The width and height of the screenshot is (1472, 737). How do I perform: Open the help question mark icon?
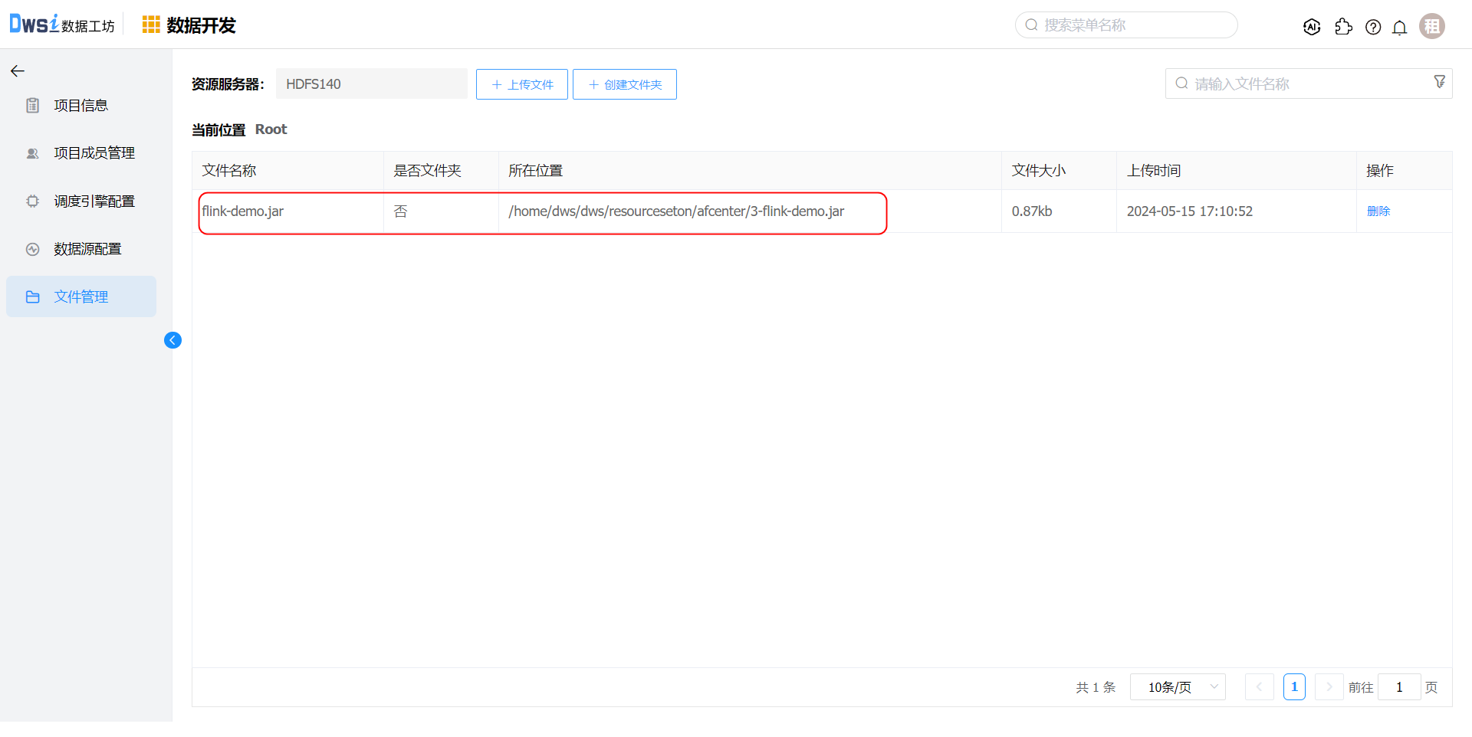1373,27
